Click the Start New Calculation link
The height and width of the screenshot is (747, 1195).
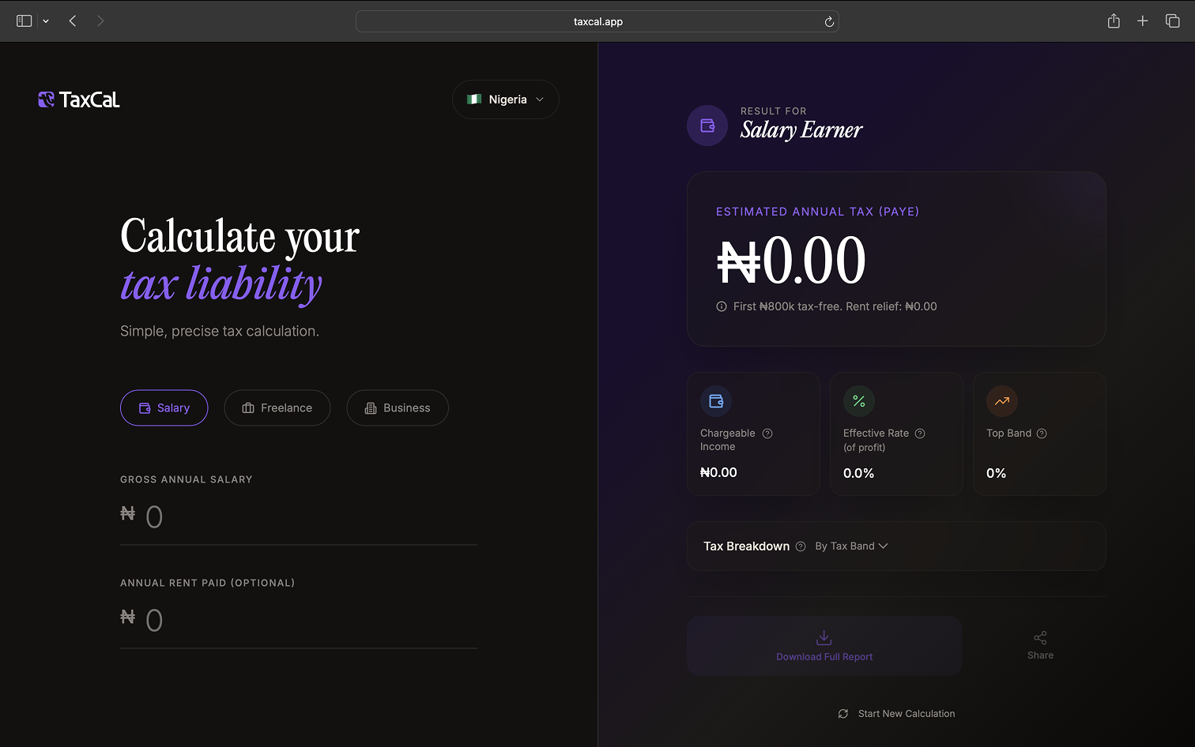coord(907,713)
